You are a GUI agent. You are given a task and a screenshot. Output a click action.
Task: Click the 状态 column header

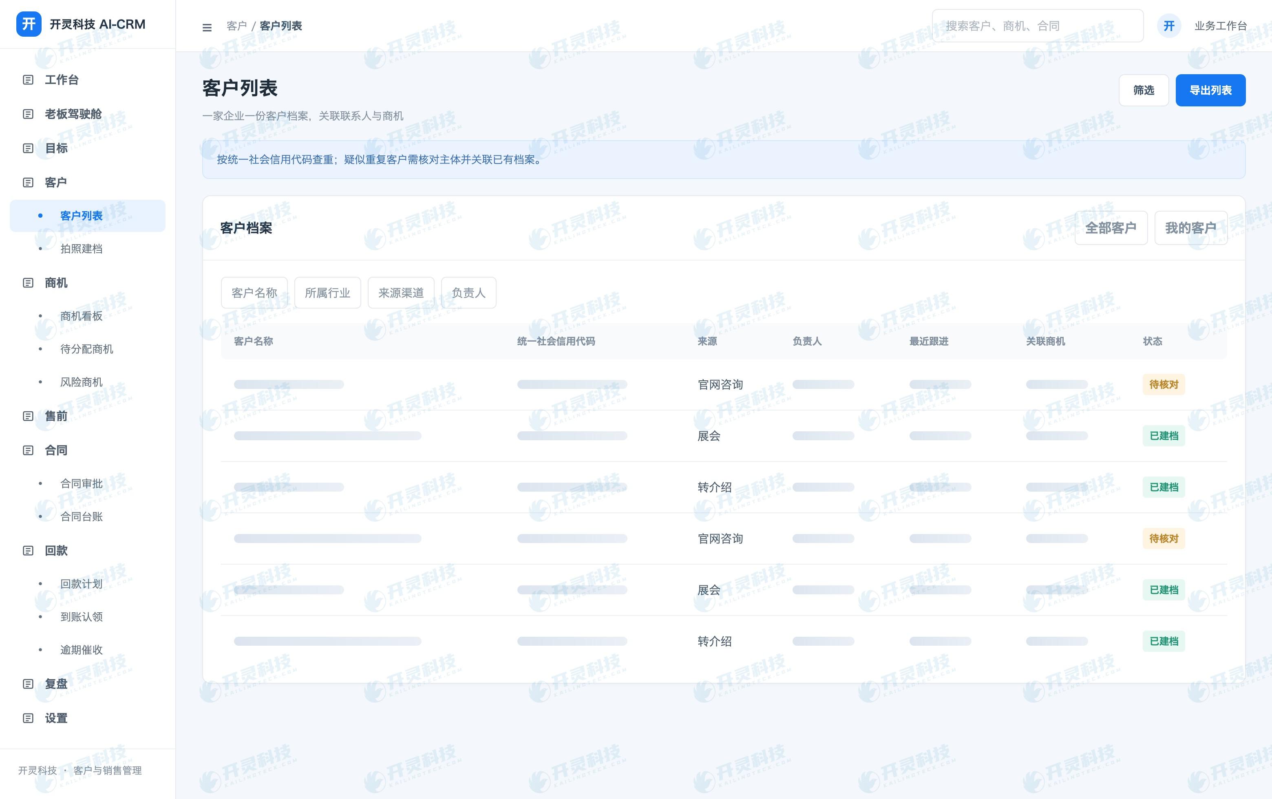(1152, 341)
